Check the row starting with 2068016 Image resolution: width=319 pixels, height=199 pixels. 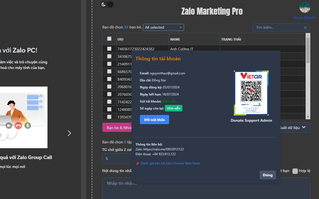[109, 87]
